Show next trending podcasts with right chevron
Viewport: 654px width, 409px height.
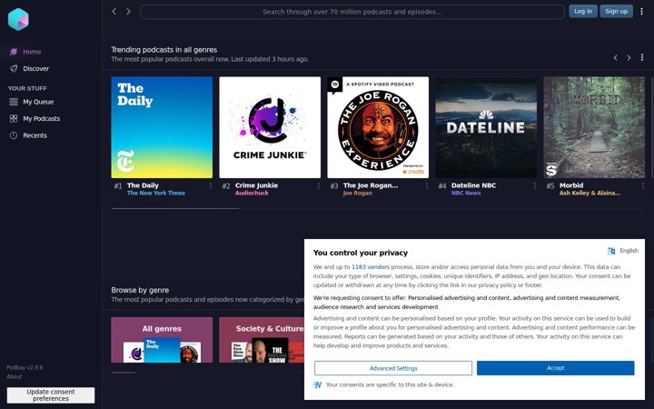[629, 57]
